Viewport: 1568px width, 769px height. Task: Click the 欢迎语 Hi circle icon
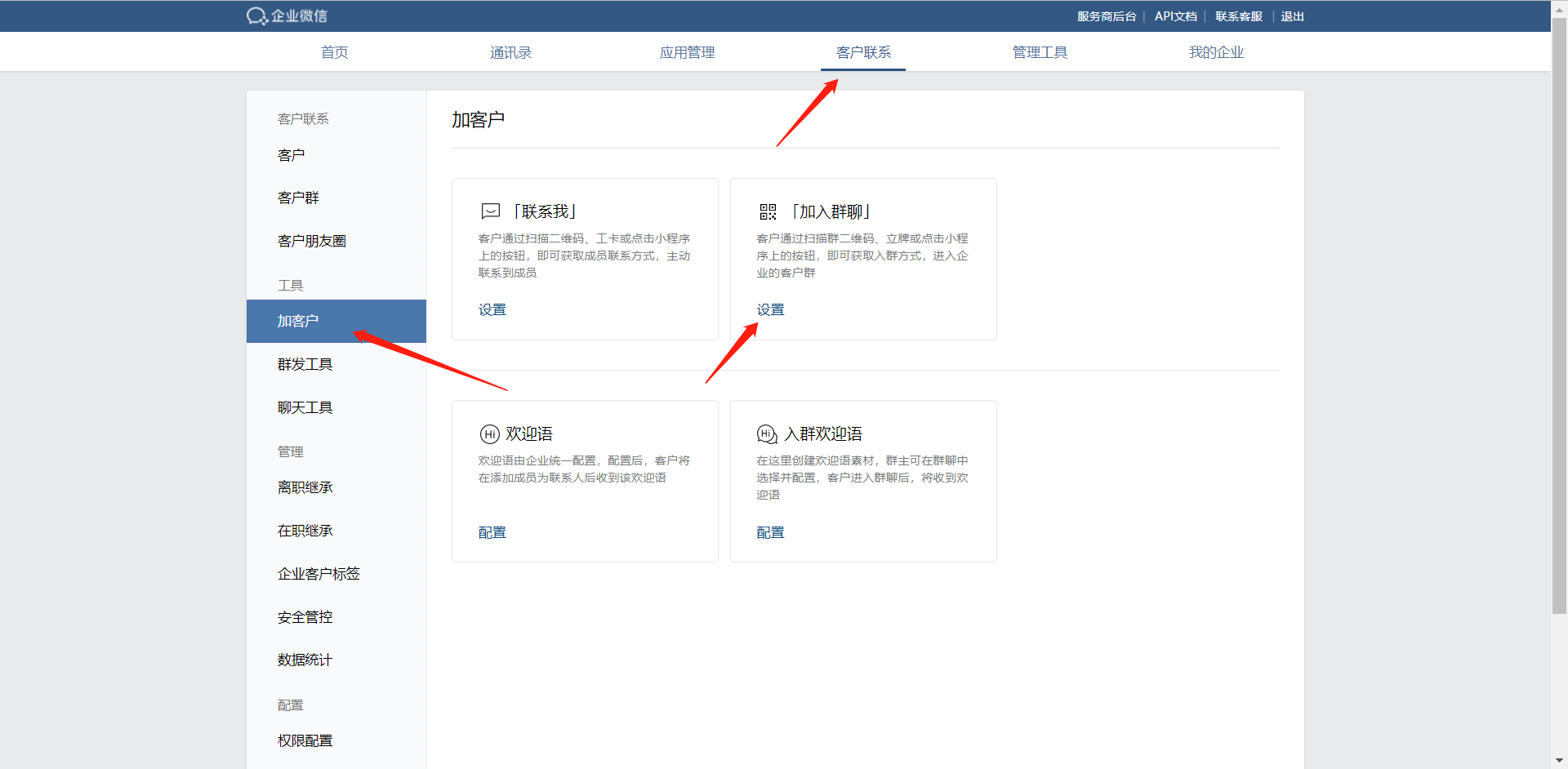[490, 434]
